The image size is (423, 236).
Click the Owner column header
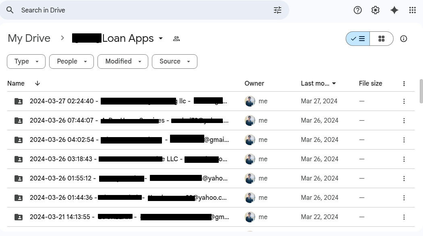pyautogui.click(x=254, y=83)
